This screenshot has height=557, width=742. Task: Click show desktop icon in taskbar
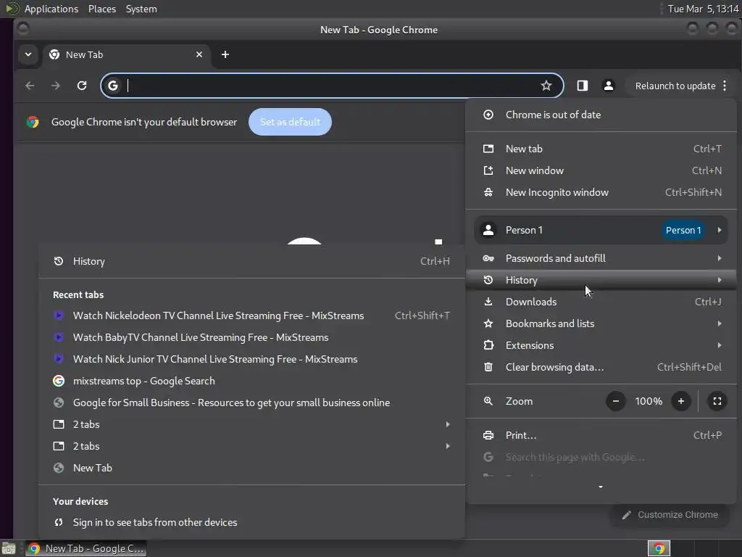(x=9, y=548)
